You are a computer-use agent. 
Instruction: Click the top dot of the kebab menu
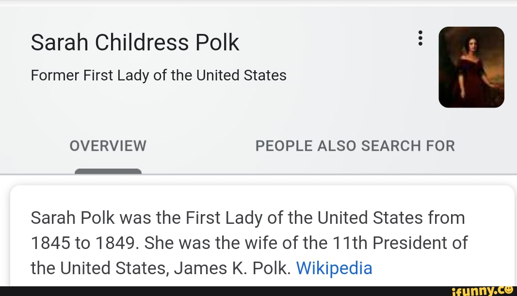pos(420,31)
